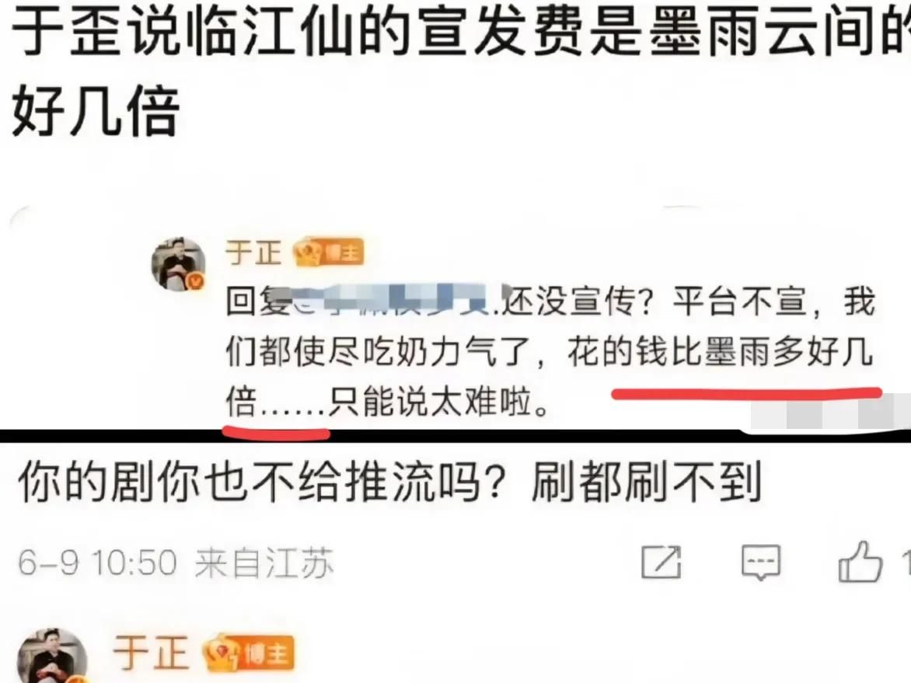
Task: Tap 博主 badge in quoted reply
Action: click(330, 253)
